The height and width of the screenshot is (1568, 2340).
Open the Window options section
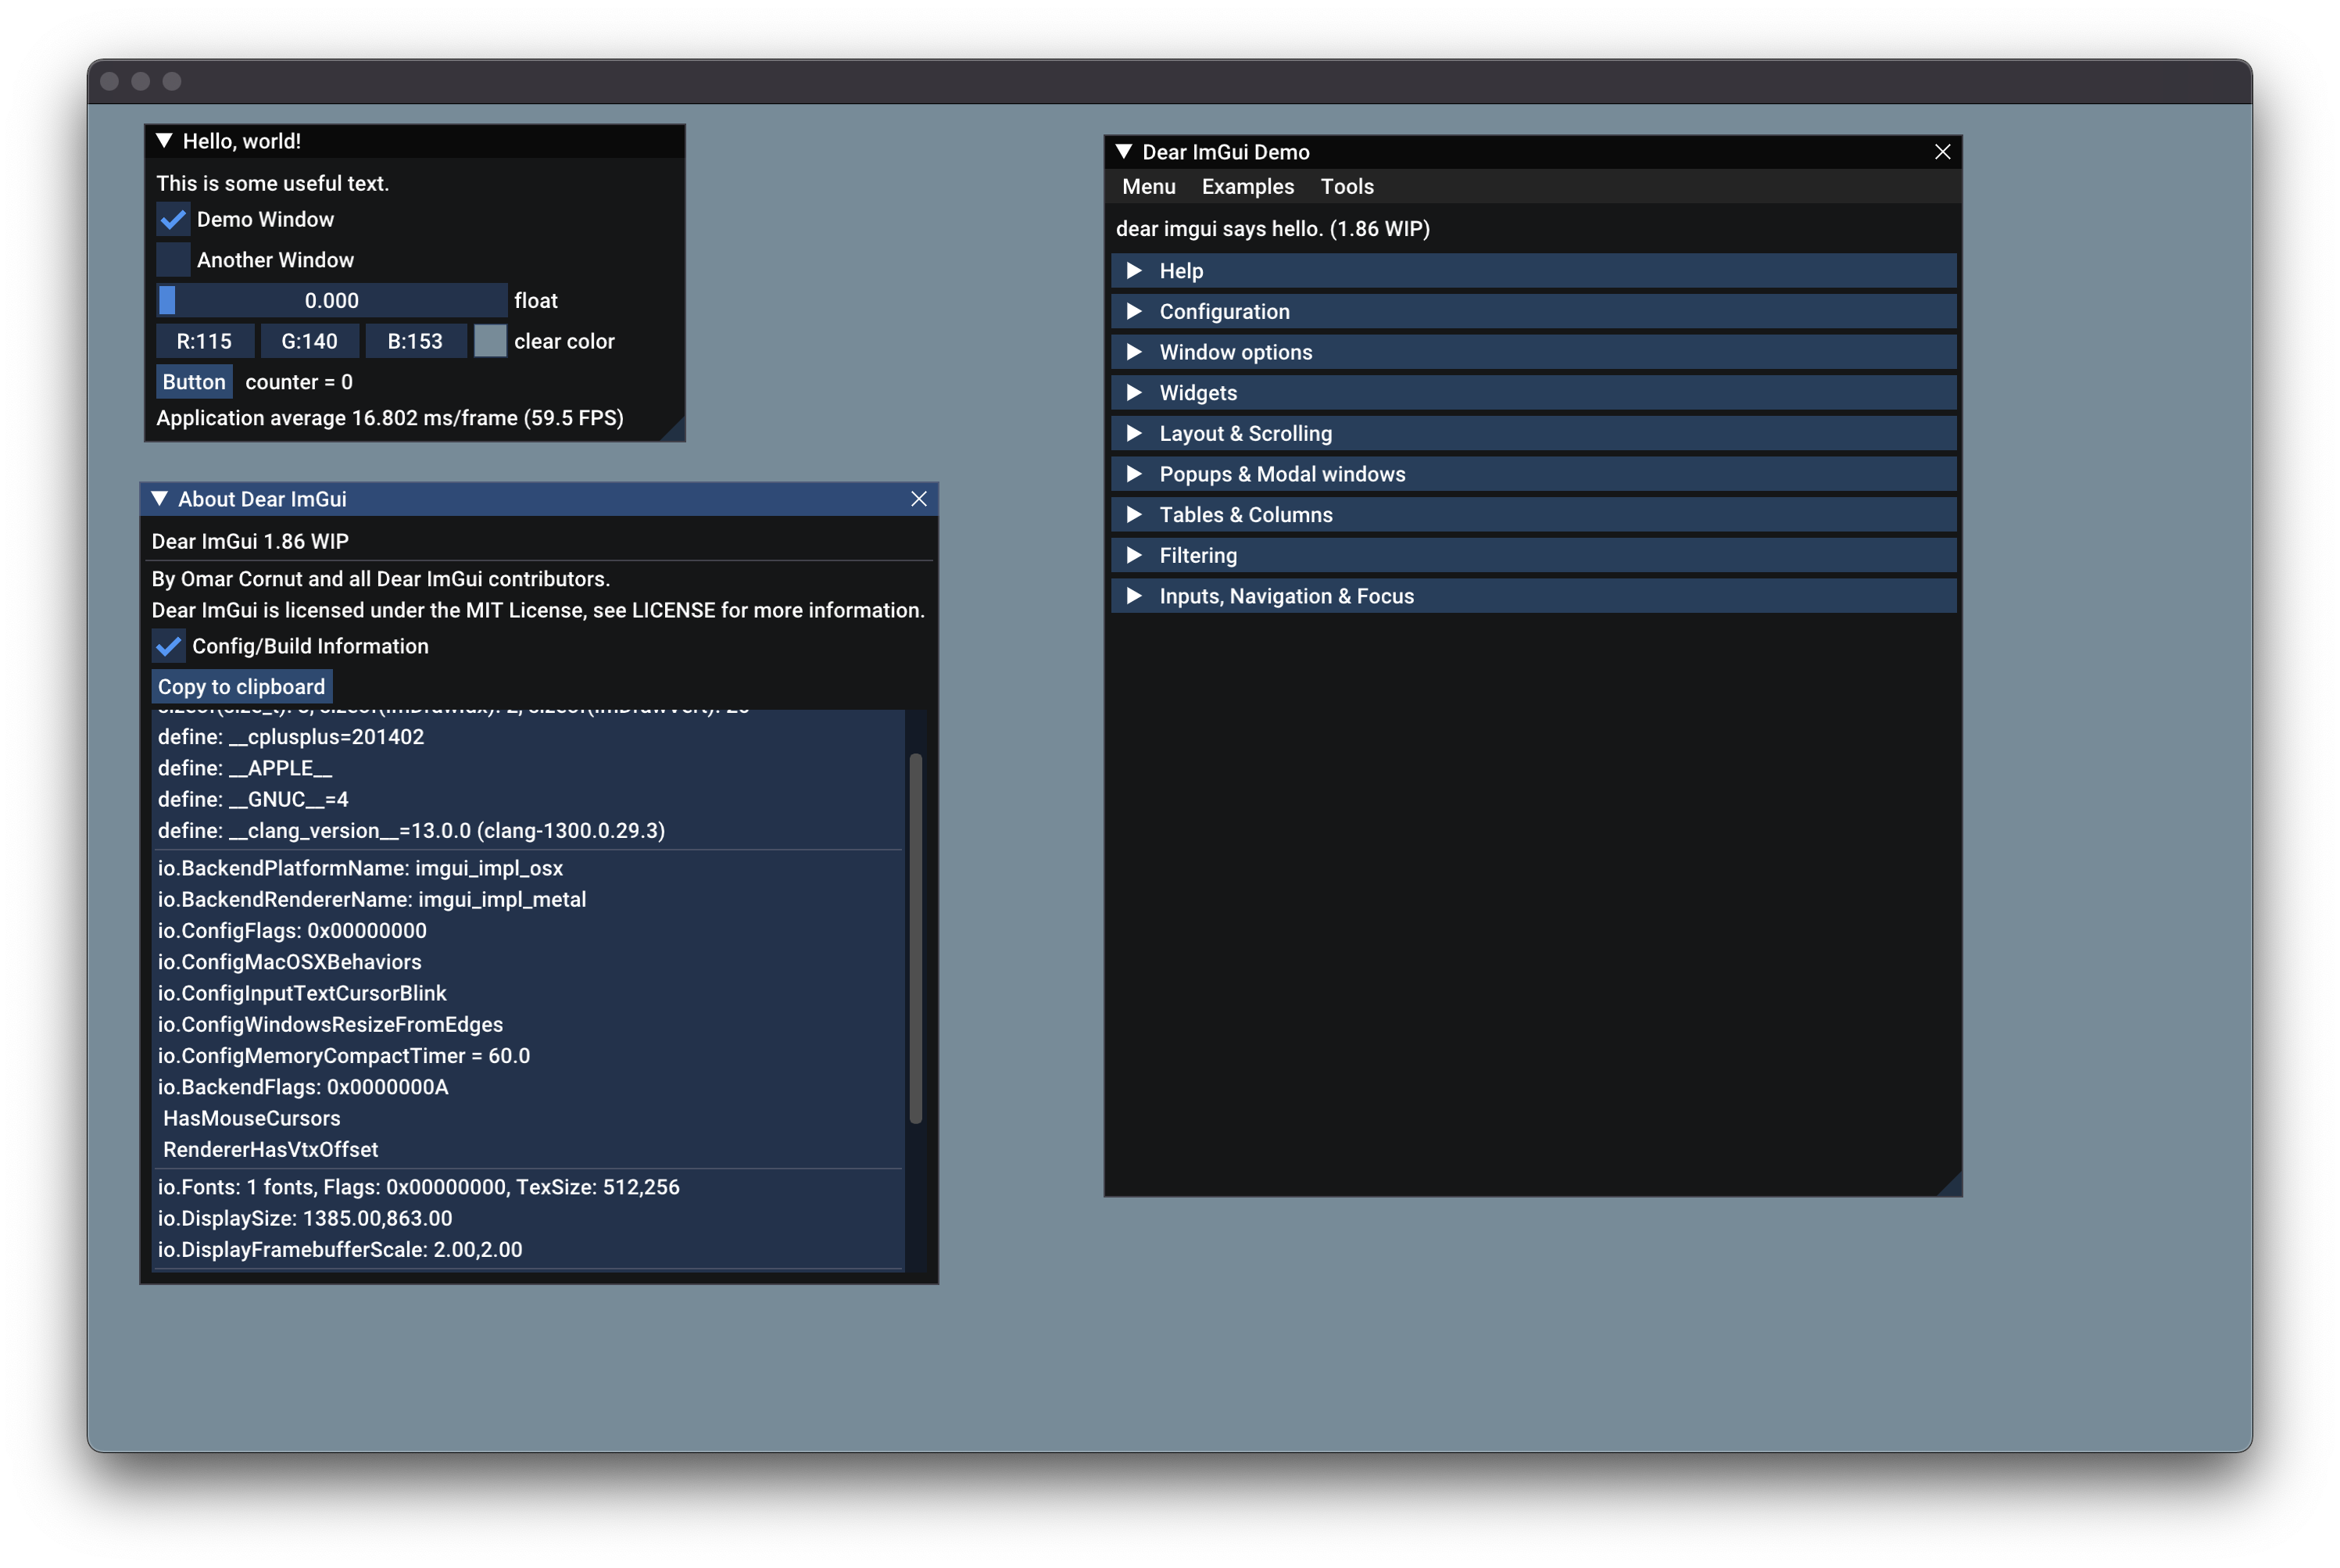[x=1236, y=352]
